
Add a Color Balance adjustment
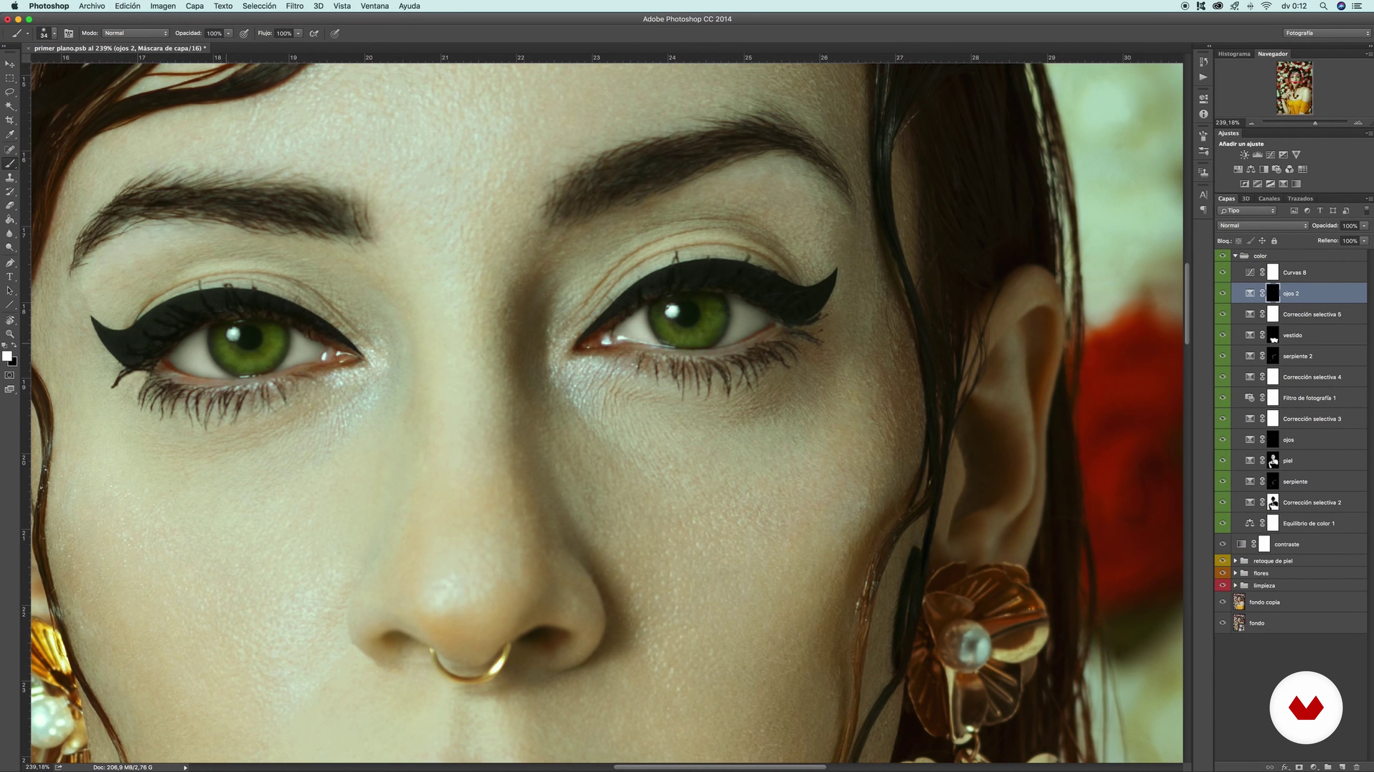(1251, 169)
